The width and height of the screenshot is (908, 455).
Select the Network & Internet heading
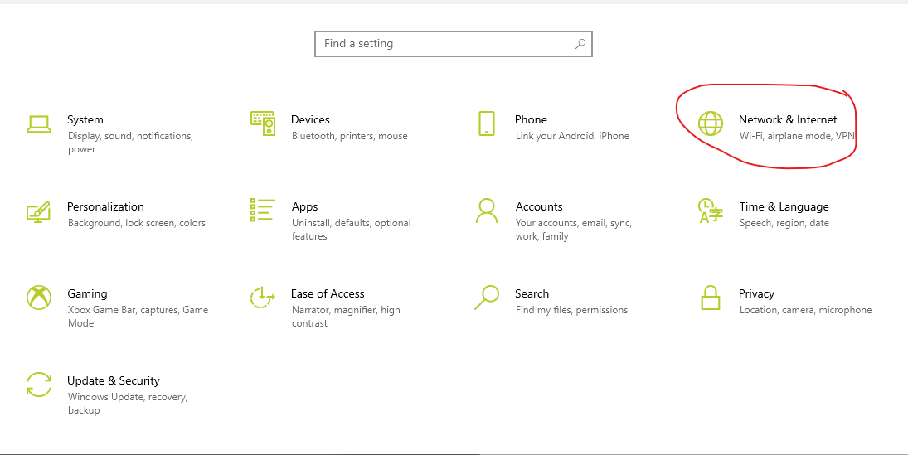coord(788,119)
